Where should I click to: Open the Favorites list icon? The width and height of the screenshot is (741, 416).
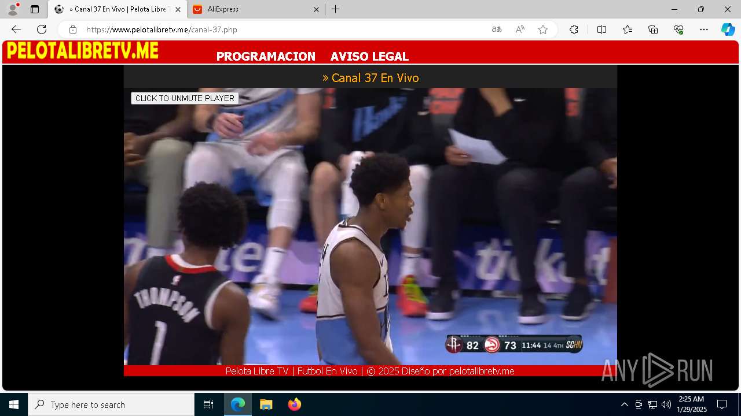[628, 29]
